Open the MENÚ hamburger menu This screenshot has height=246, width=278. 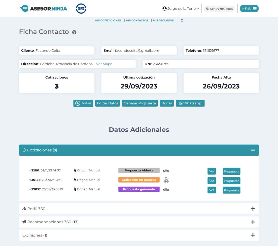tap(249, 9)
